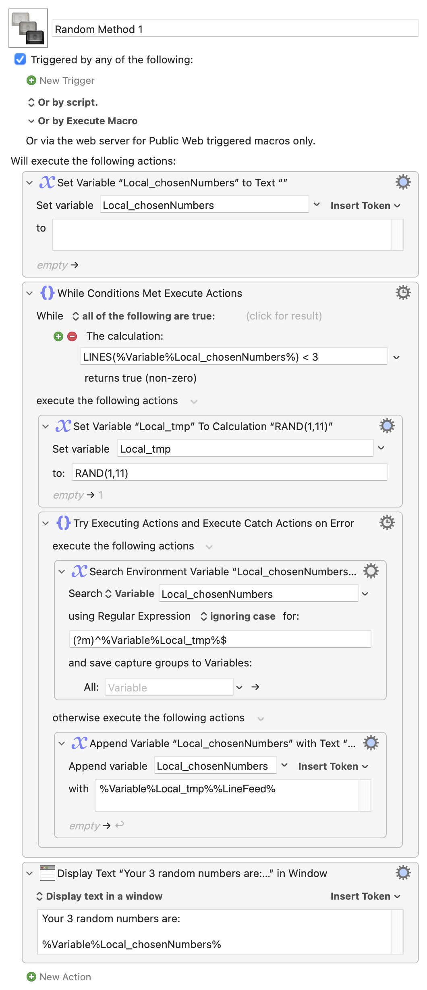This screenshot has width=427, height=990.
Task: Open Insert Token menu in Append Variable action
Action: pos(333,767)
